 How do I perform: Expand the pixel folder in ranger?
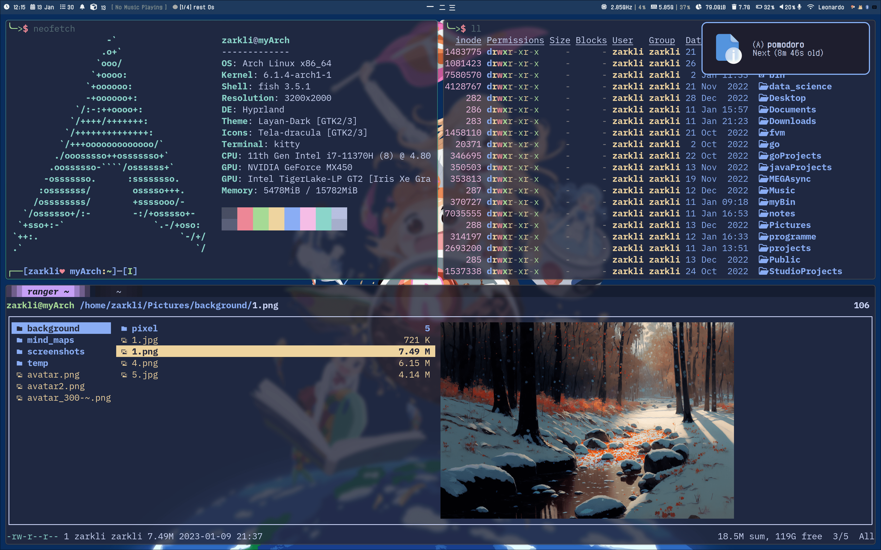click(x=145, y=328)
